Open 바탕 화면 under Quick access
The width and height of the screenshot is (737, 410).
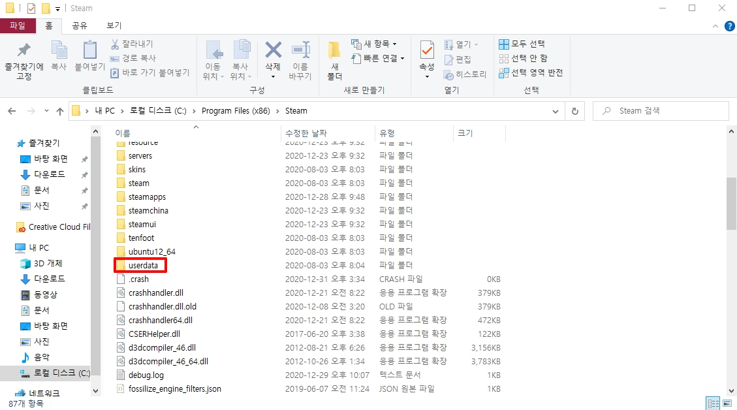(51, 159)
